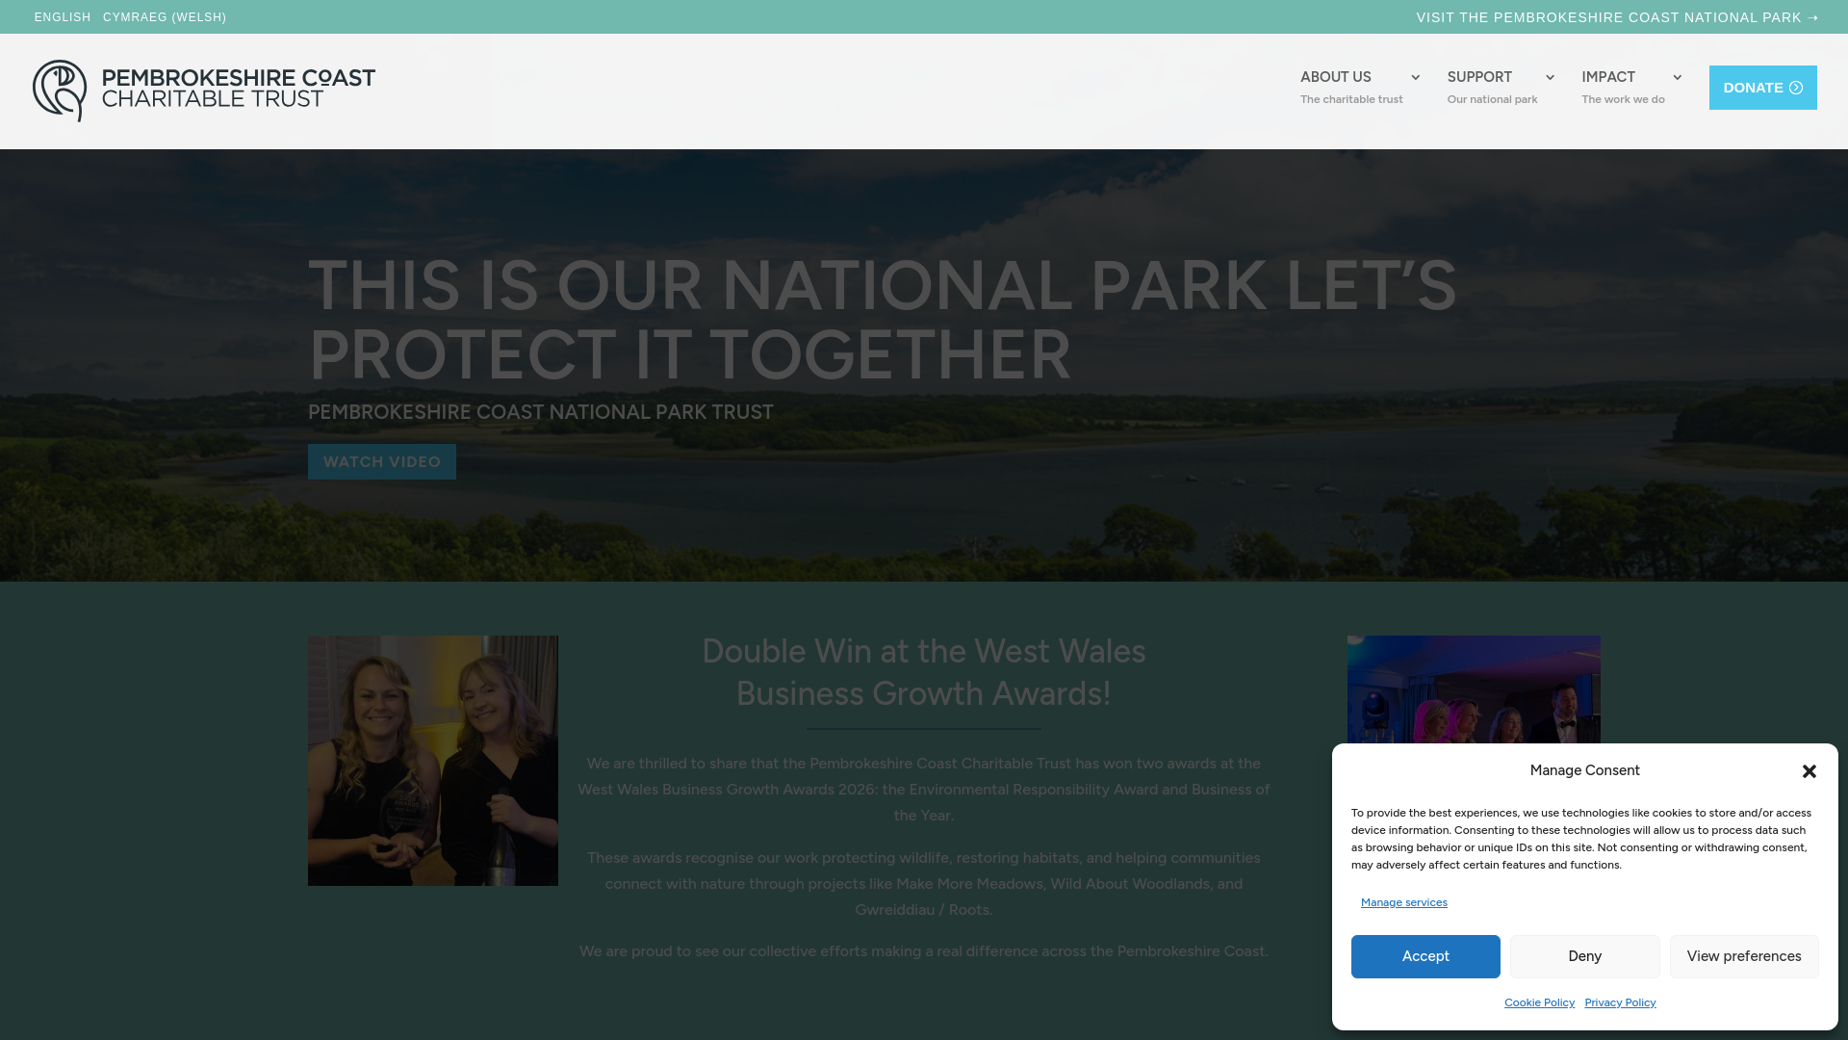Switch language to Cymraeg (Welsh)

[x=165, y=17]
